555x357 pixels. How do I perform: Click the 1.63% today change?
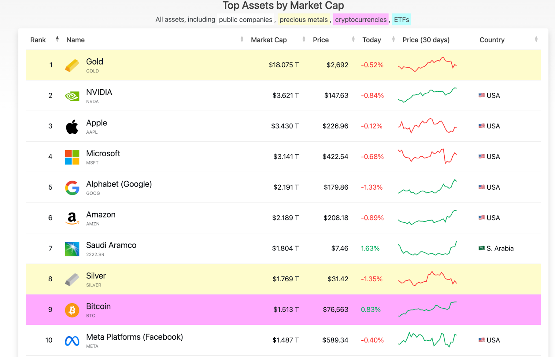pyautogui.click(x=370, y=248)
